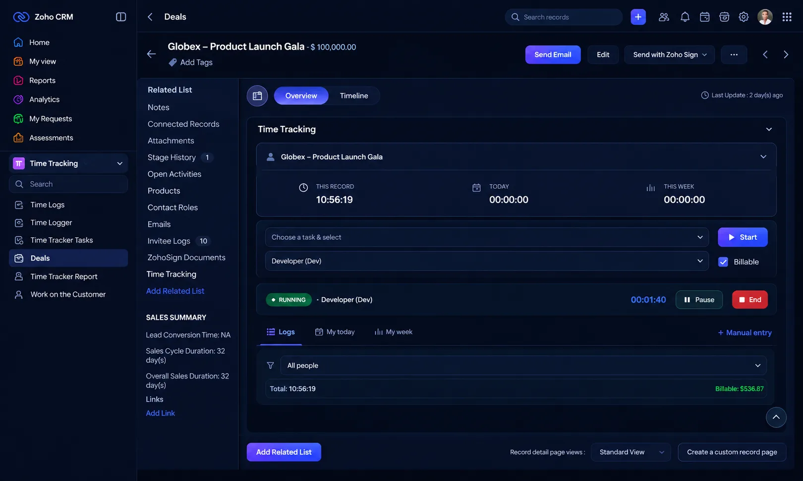The height and width of the screenshot is (481, 803).
Task: Open the Developer (Dev) role dropdown
Action: 487,261
